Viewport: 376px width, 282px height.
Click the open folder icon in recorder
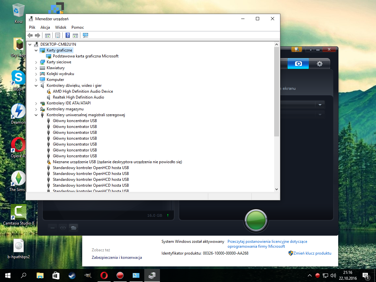point(73,227)
